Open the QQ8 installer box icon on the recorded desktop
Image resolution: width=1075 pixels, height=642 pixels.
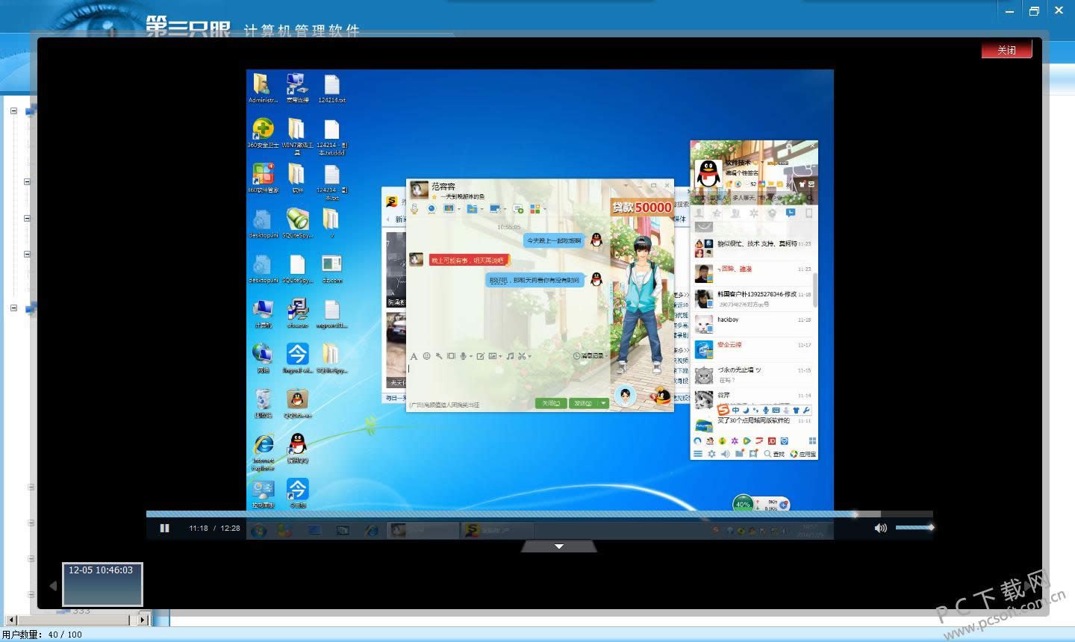click(297, 403)
